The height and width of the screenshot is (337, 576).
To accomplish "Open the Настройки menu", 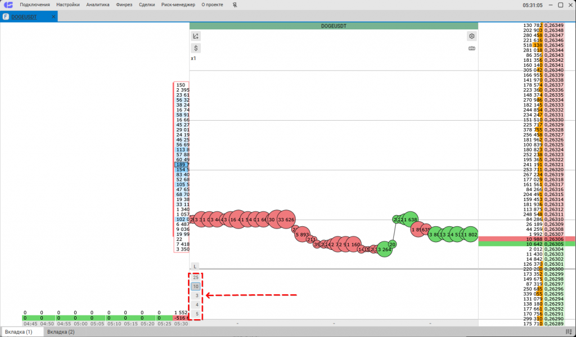I will 68,4.
